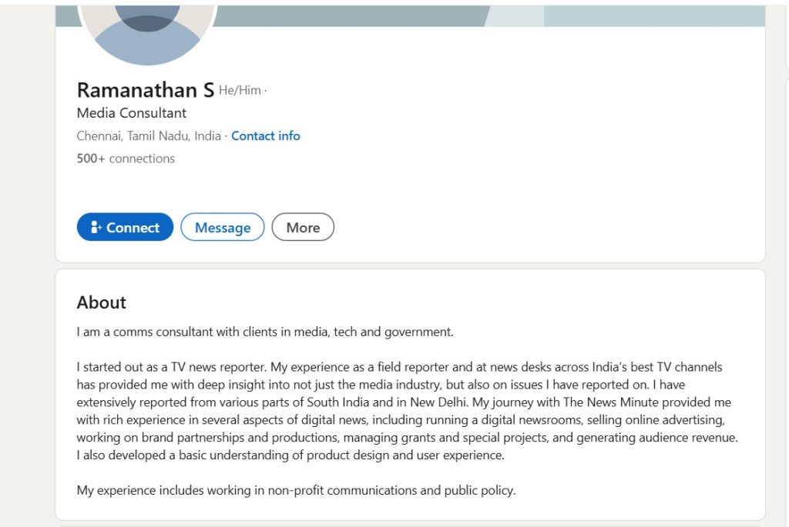The height and width of the screenshot is (527, 789).
Task: Click the comms consultant intro sentence
Action: (265, 332)
